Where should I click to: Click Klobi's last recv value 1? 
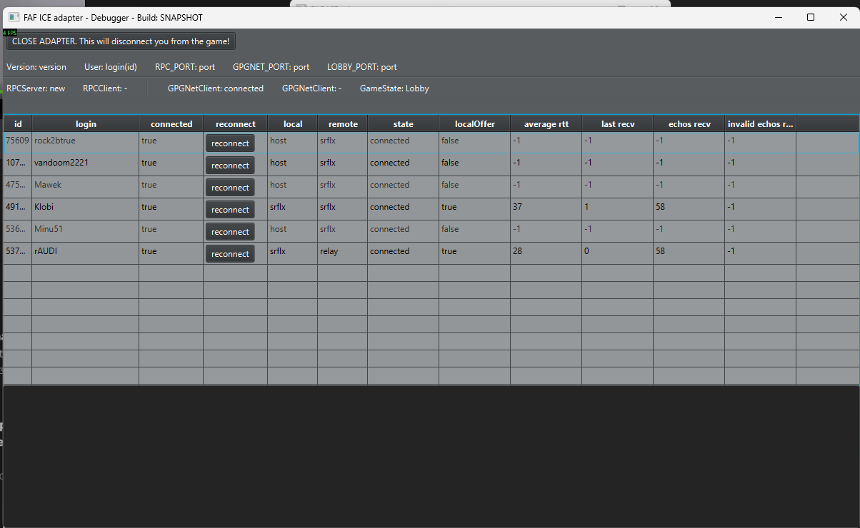coord(618,209)
